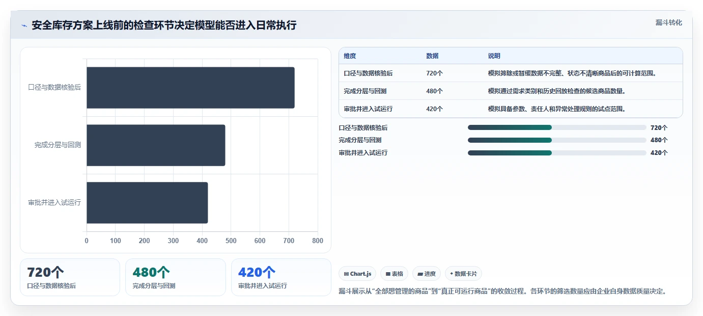Click the 口径与数据核验后 progress bar

pos(557,127)
